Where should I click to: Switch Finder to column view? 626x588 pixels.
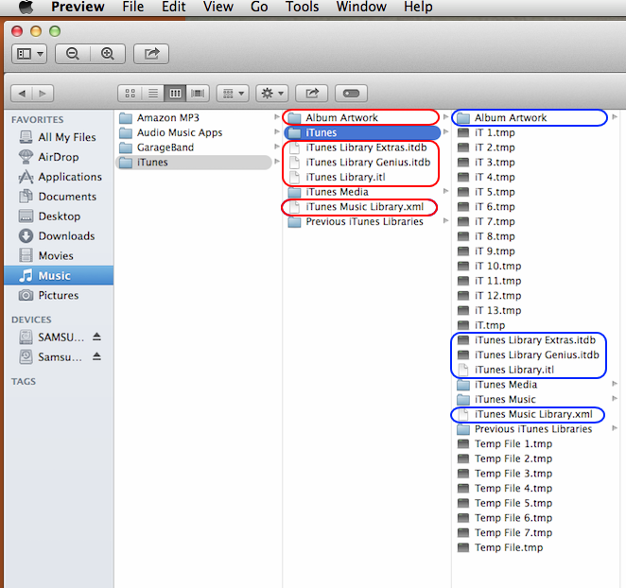click(175, 94)
